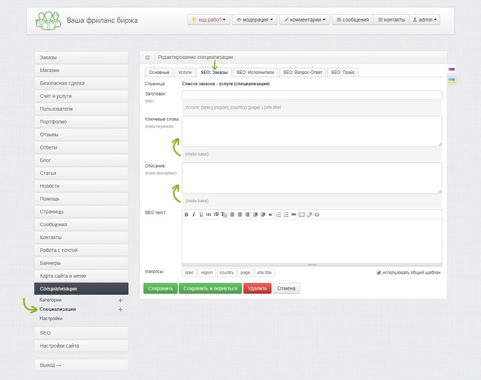Open the admin user dropdown

pos(425,20)
